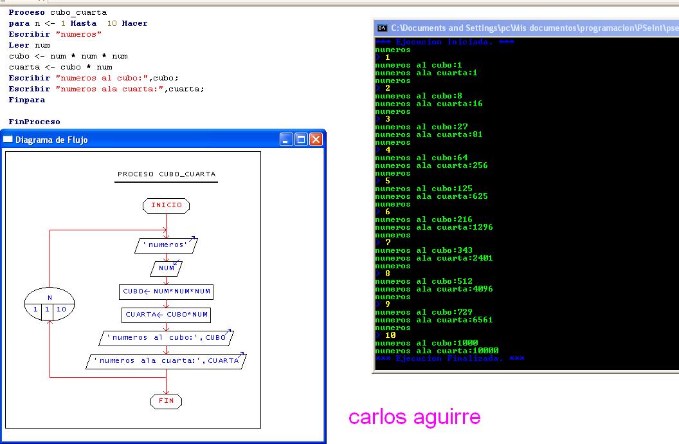This screenshot has height=444, width=679.
Task: Click the FIN node in the flowchart
Action: (167, 401)
